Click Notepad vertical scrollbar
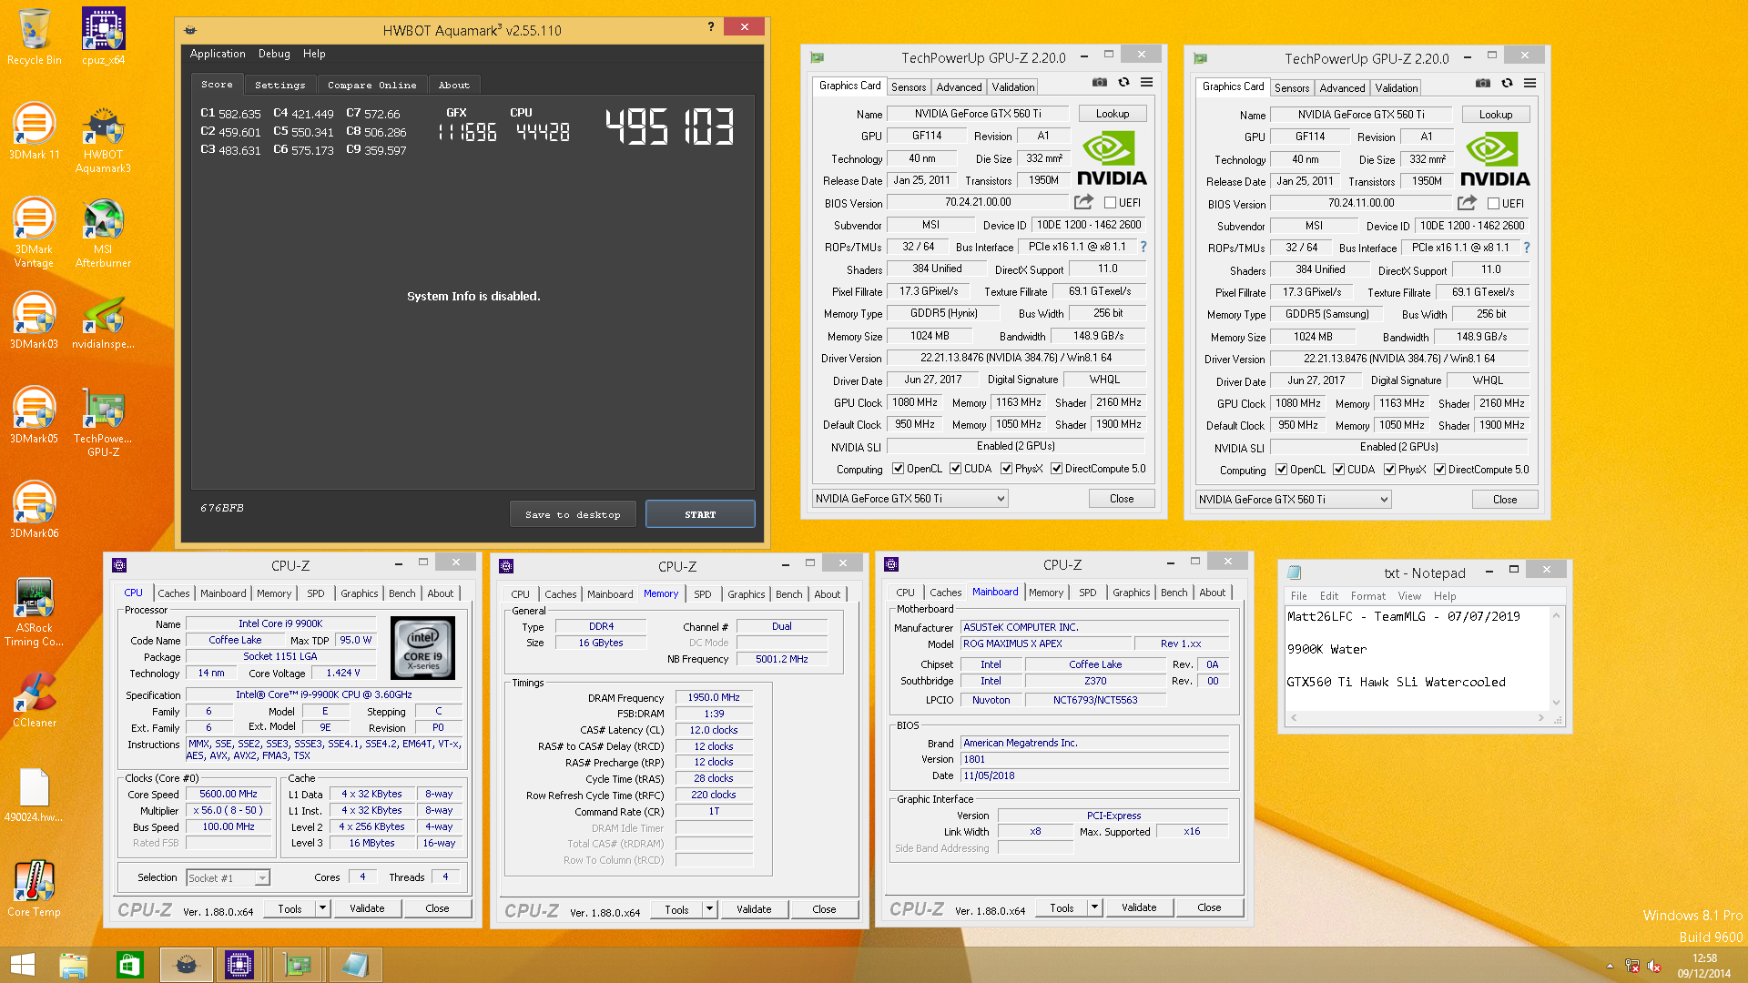Screen dimensions: 1748x983 tap(1556, 659)
